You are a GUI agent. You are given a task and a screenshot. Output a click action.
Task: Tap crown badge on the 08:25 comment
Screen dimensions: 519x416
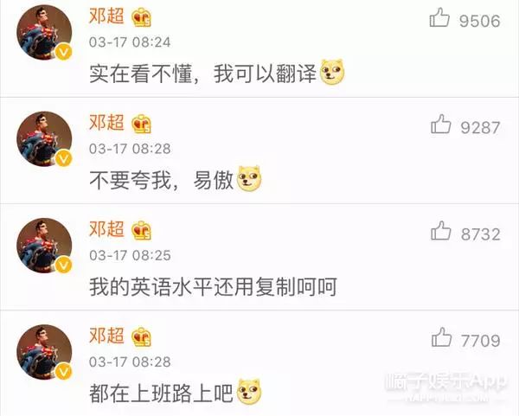click(141, 230)
